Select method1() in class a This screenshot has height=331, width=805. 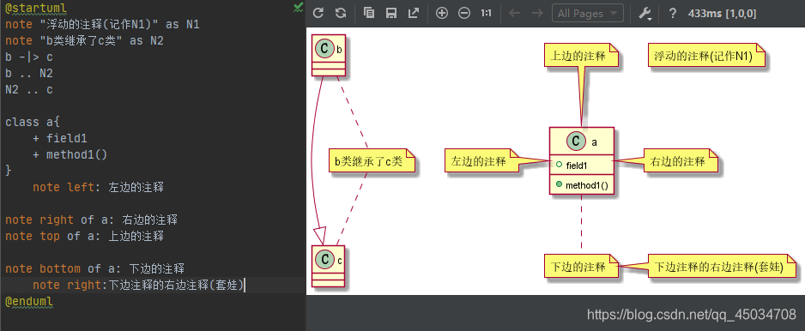(x=582, y=185)
